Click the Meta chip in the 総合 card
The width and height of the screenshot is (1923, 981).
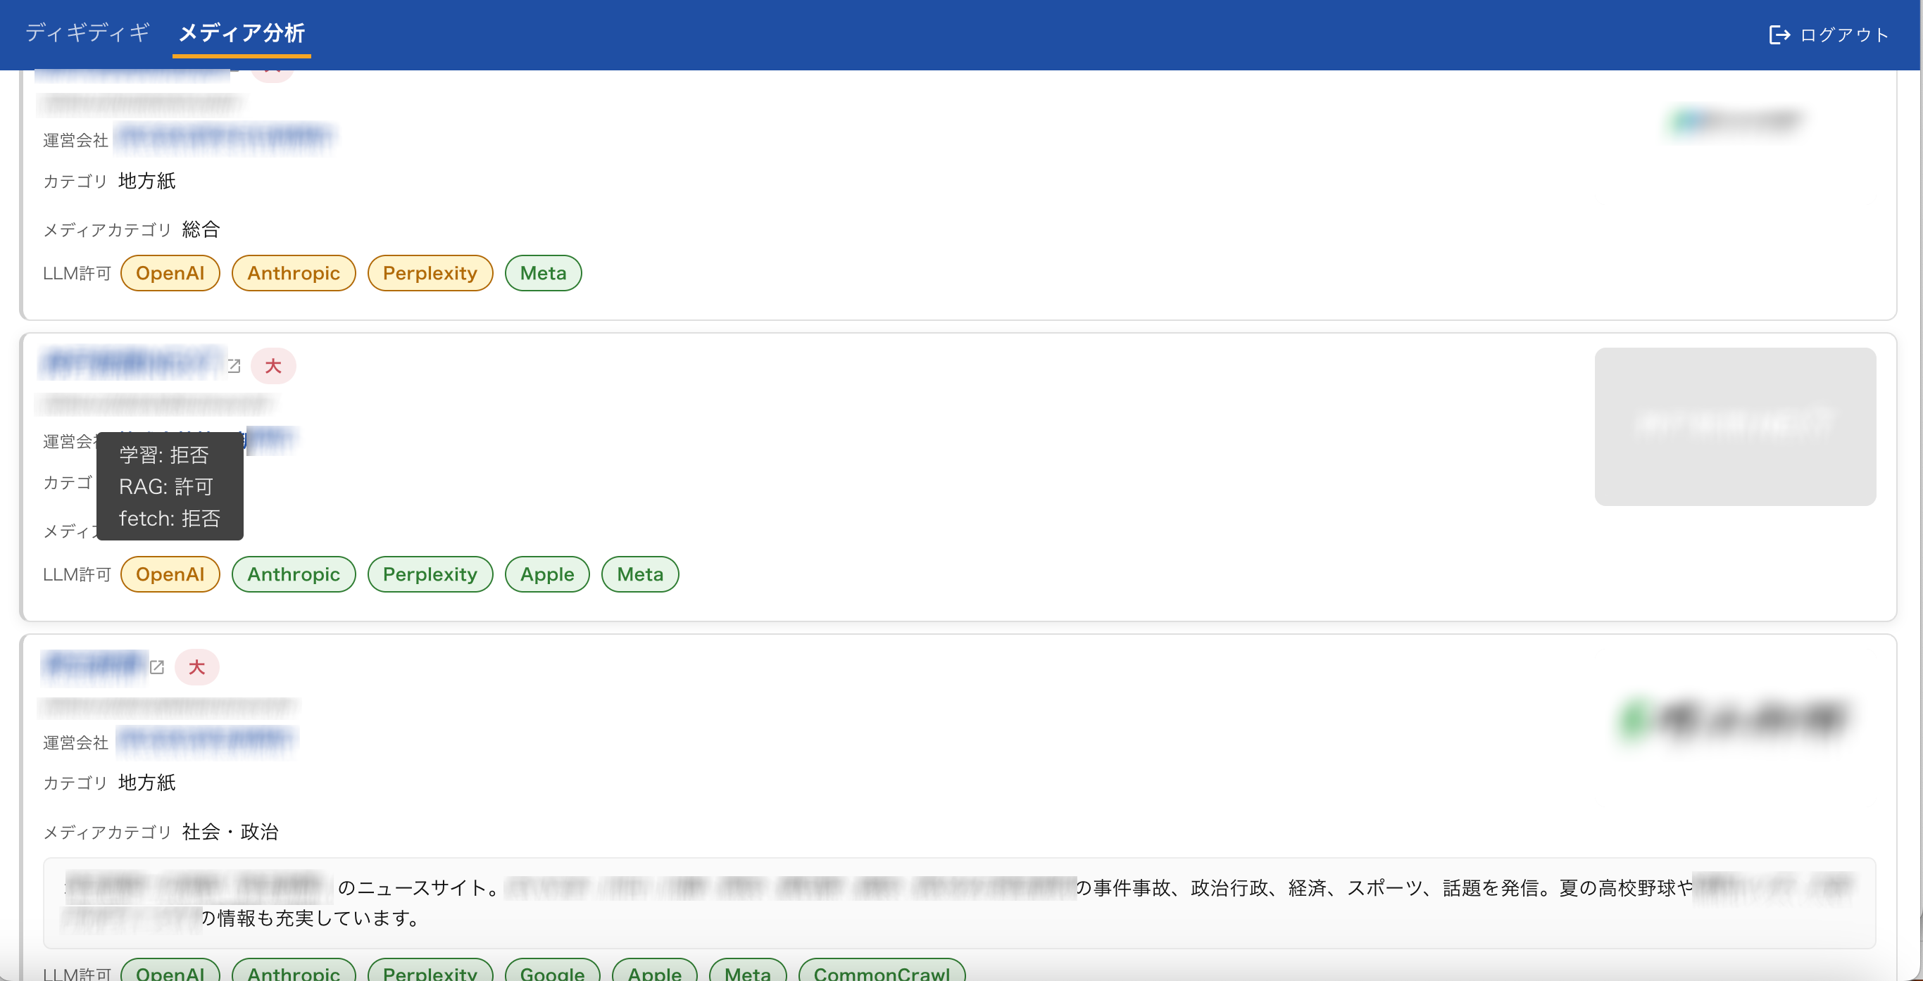pyautogui.click(x=544, y=273)
